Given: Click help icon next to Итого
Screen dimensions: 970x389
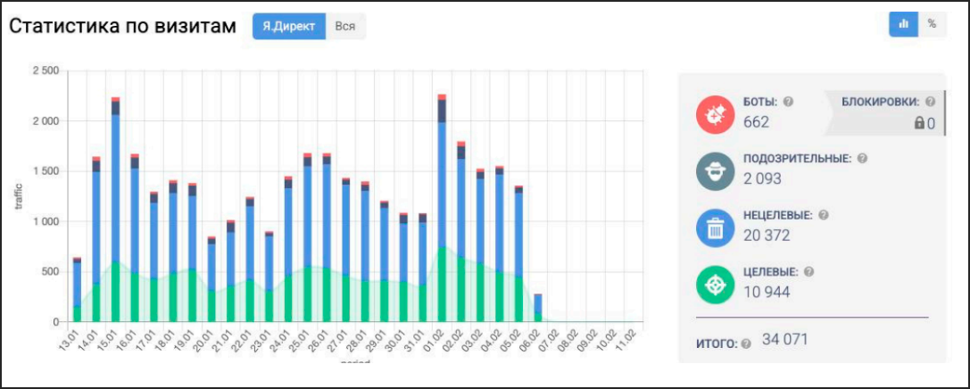Looking at the screenshot, I should 745,343.
